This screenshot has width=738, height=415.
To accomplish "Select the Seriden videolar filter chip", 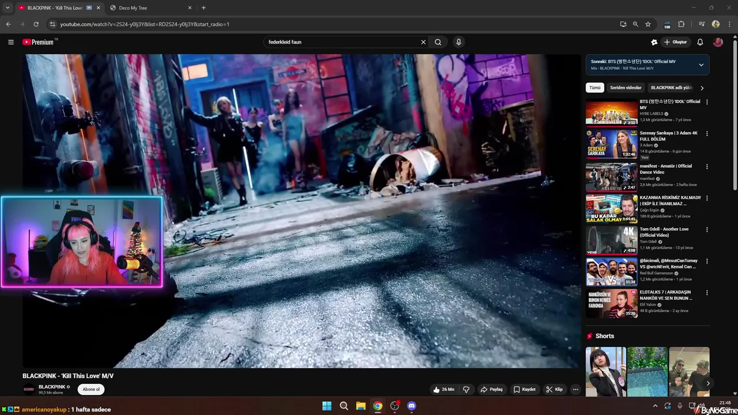I will (x=626, y=88).
